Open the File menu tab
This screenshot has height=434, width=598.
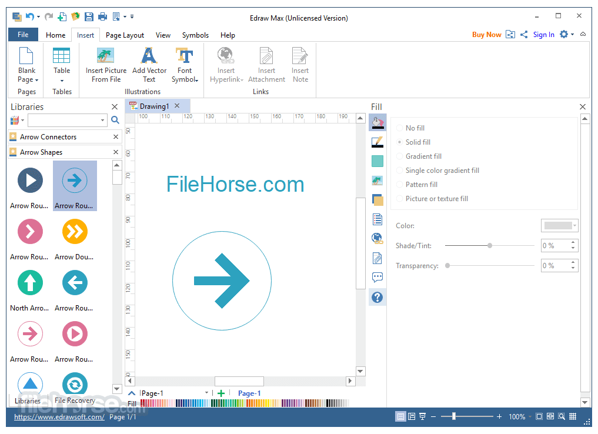(x=23, y=35)
